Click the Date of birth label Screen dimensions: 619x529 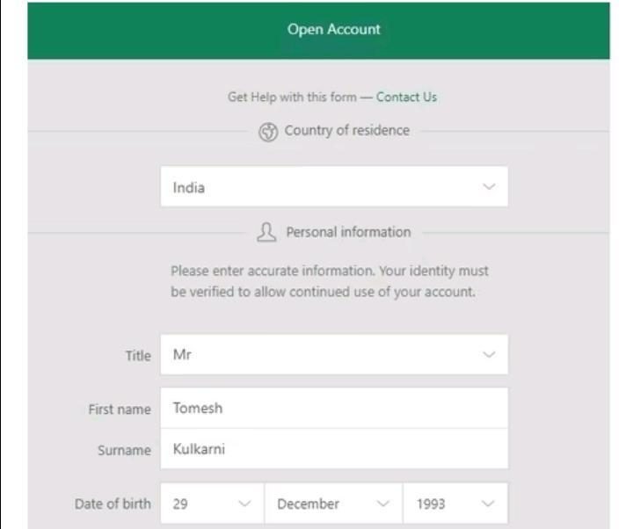113,504
